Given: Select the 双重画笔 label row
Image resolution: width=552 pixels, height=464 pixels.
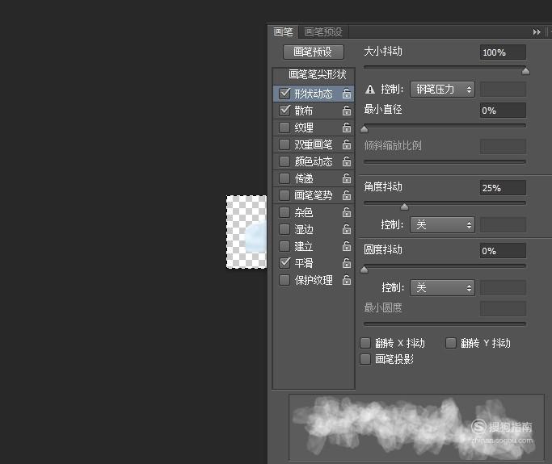Looking at the screenshot, I should coord(314,144).
